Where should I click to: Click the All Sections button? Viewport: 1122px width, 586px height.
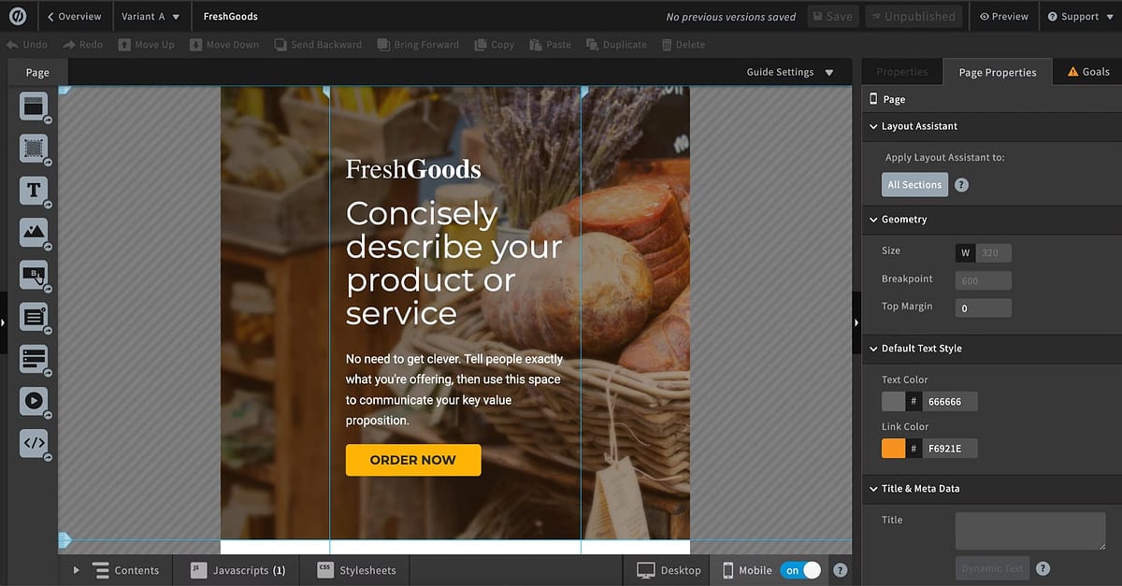[x=914, y=185]
